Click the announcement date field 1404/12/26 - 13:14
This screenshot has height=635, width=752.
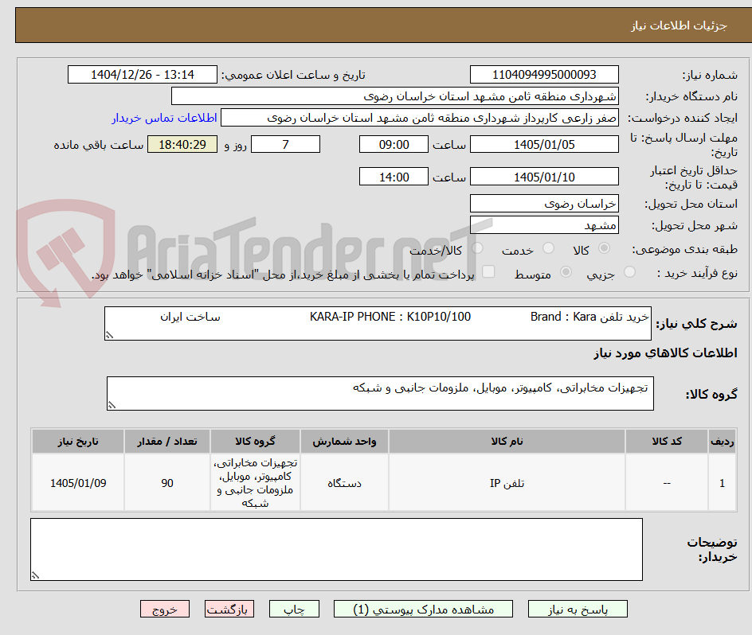tap(143, 75)
